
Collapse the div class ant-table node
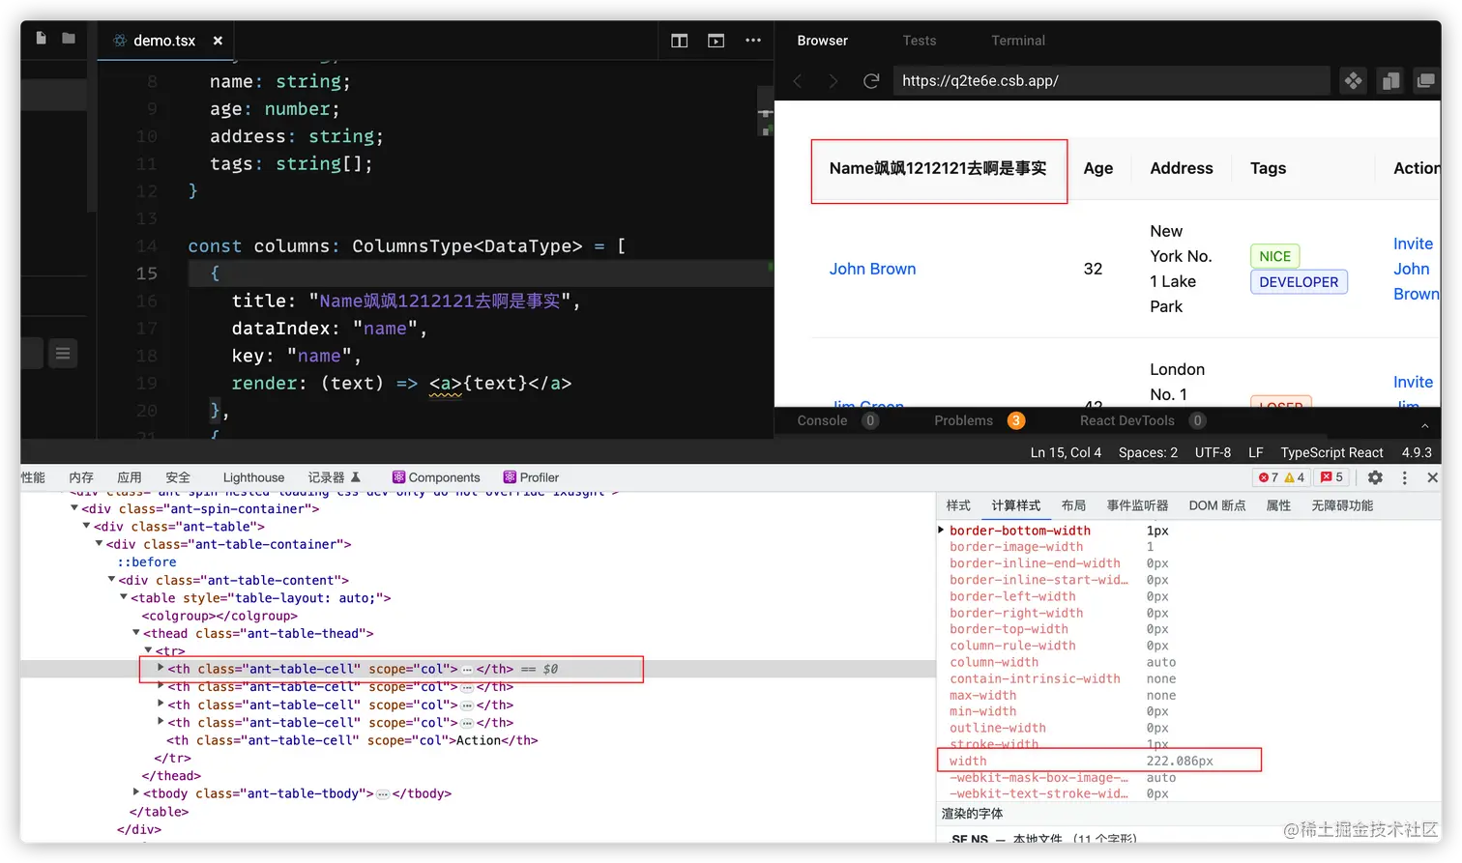86,526
